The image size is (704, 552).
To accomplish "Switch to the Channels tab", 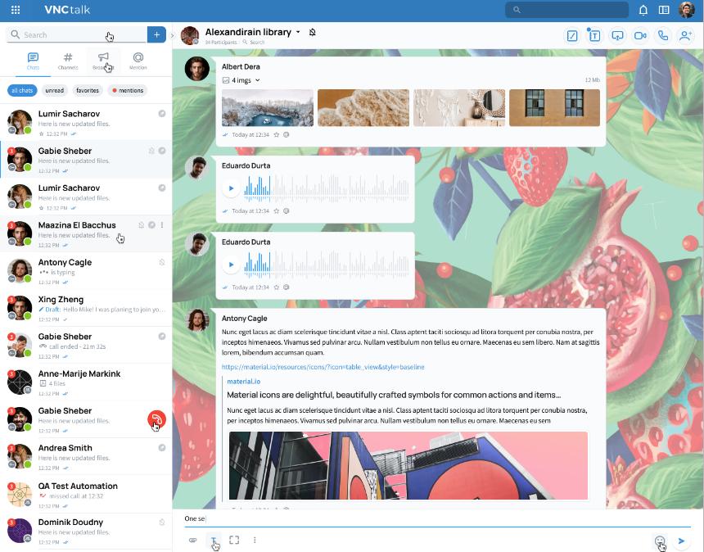I will tap(68, 61).
